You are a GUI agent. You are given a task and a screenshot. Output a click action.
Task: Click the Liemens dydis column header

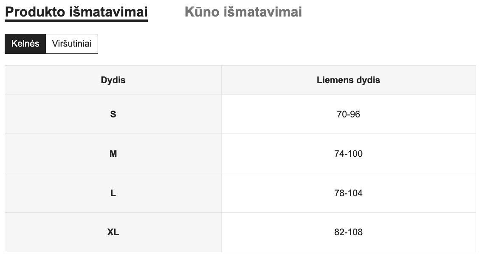point(348,80)
